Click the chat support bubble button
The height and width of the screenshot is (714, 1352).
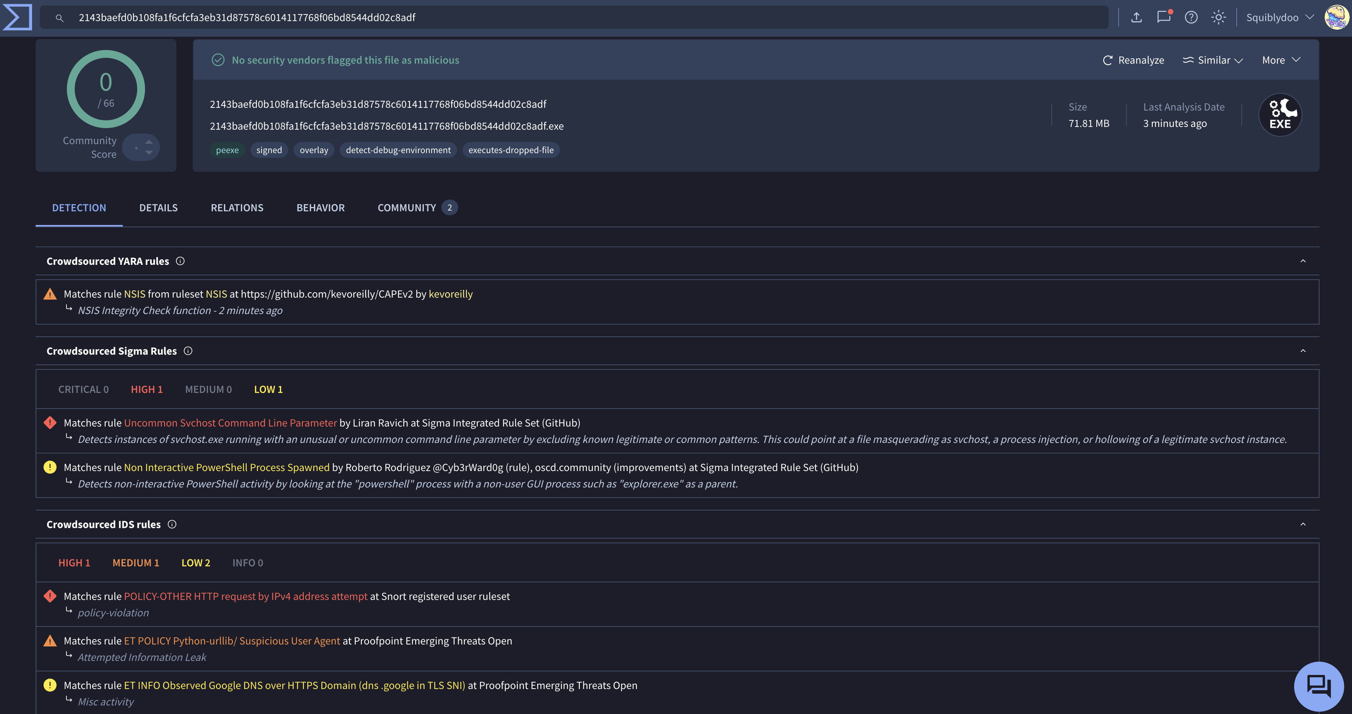pos(1318,686)
